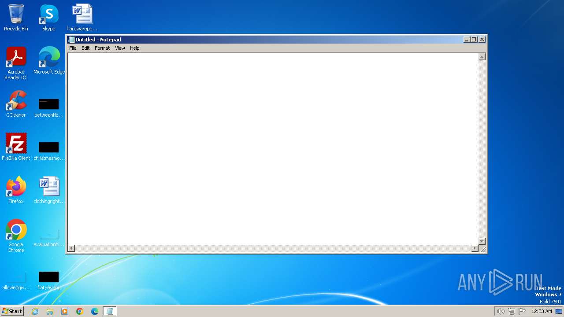
Task: Click the Start button
Action: point(12,311)
